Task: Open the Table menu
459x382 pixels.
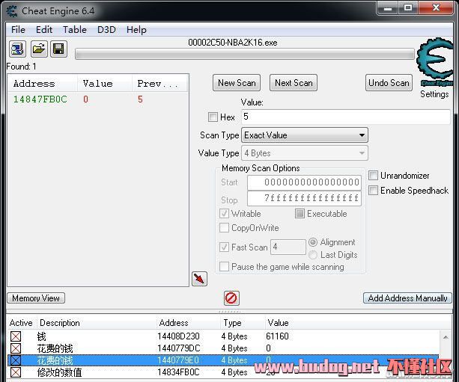Action: (75, 29)
